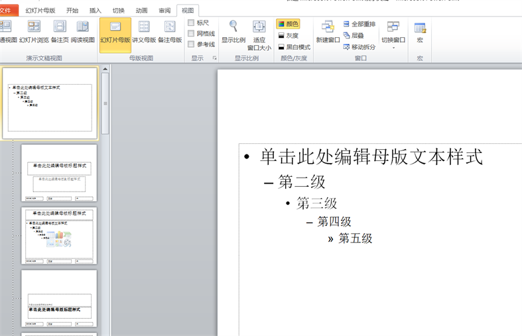Screen dimensions: 522x336
Task: Open the Show (显示) group dialog launcher
Action: [214, 58]
